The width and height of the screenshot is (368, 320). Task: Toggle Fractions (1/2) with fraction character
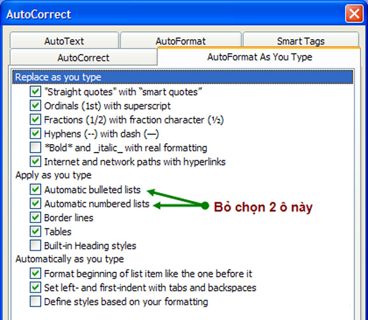(35, 119)
